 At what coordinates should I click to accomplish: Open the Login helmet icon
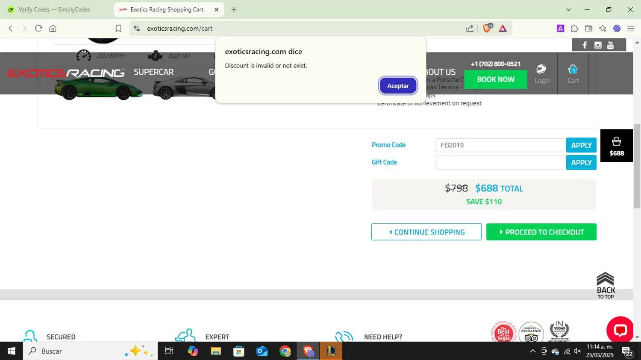542,74
